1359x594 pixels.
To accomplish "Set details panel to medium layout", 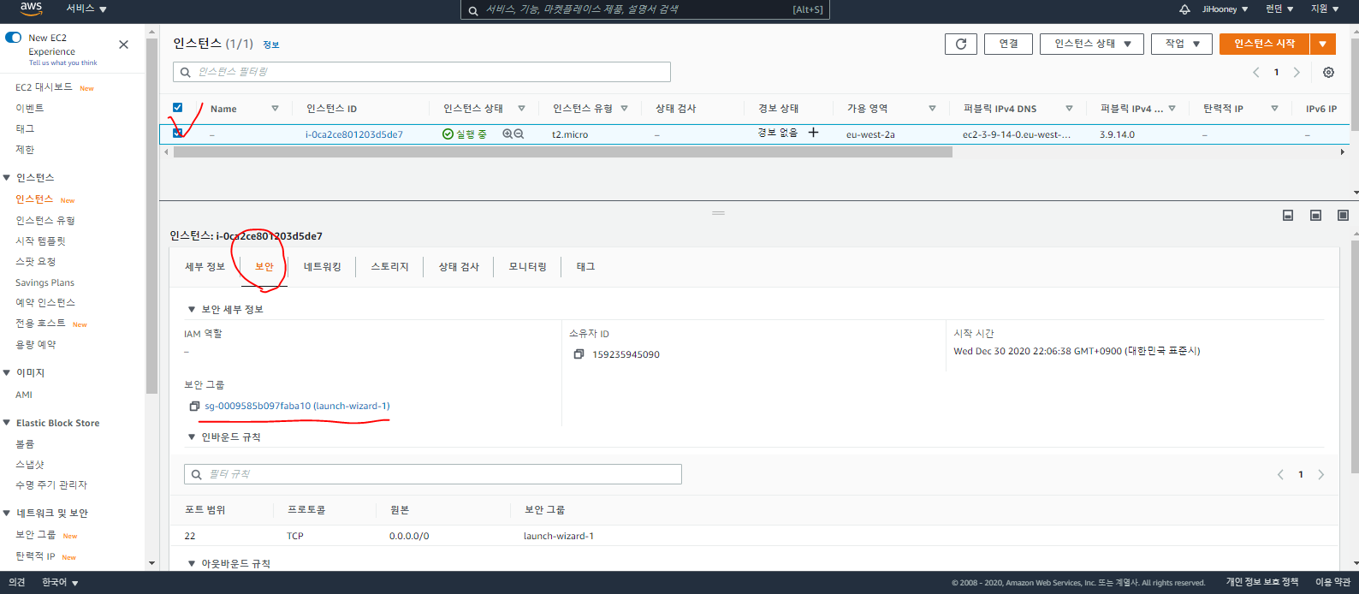I will click(x=1315, y=216).
